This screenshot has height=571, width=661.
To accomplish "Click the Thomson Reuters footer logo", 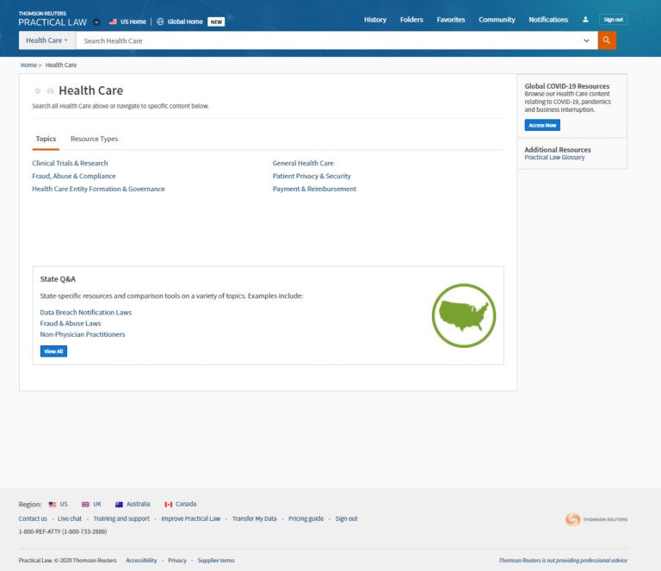I will coord(596,519).
